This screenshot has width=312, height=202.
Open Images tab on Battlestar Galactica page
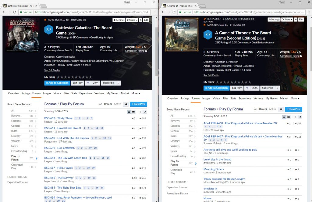pyautogui.click(x=47, y=93)
